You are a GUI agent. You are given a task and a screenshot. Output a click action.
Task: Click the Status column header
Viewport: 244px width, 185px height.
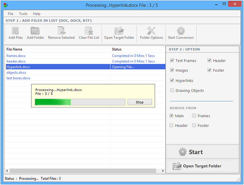click(x=138, y=49)
